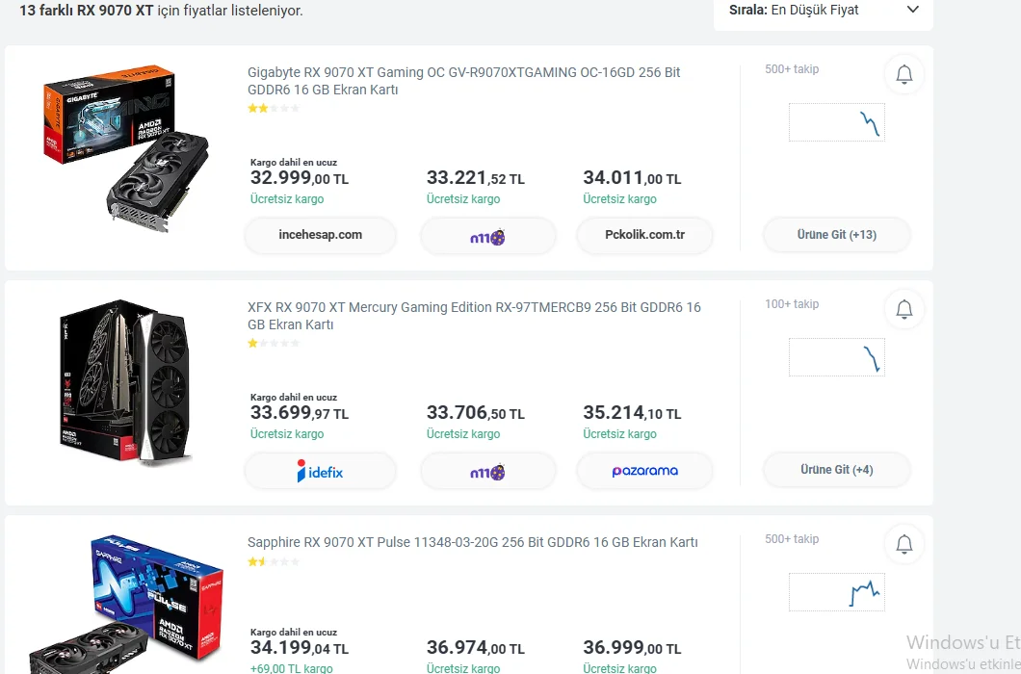This screenshot has width=1021, height=674.
Task: Open idefix store offer for XFX card
Action: pyautogui.click(x=320, y=471)
